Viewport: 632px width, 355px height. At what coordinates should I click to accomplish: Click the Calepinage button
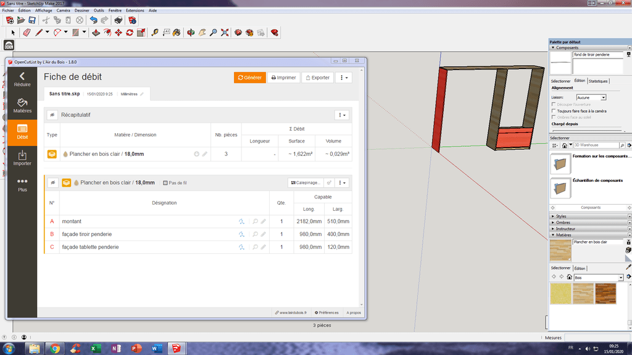pyautogui.click(x=306, y=182)
